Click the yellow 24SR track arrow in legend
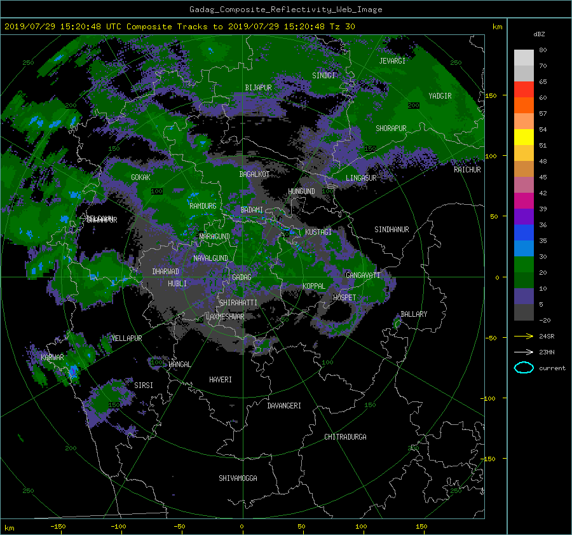This screenshot has width=572, height=535. [x=524, y=336]
